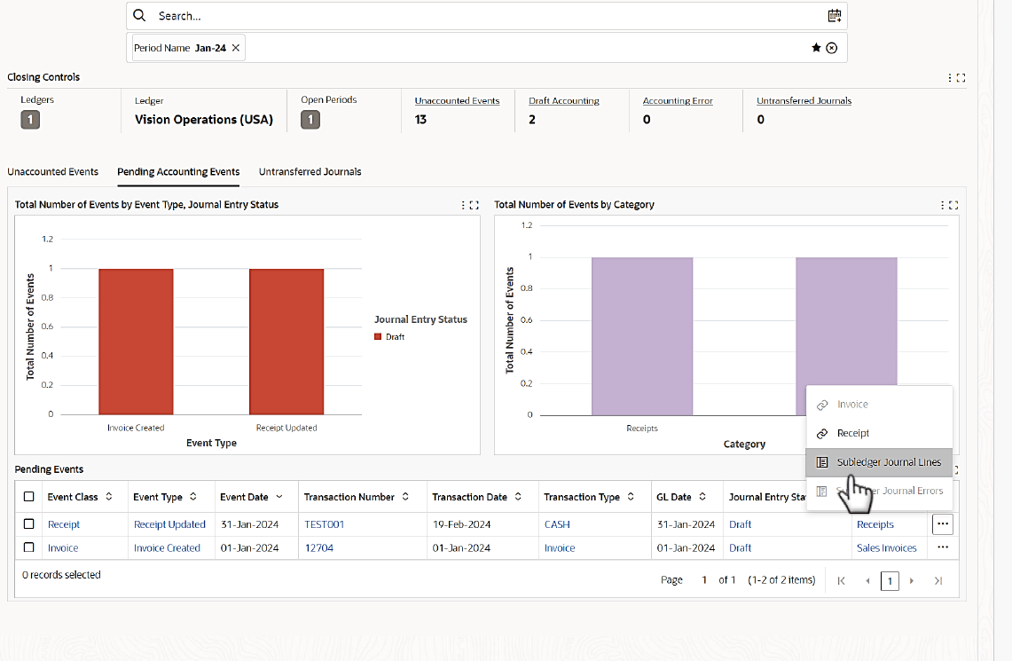The height and width of the screenshot is (661, 1012).
Task: Open options menu for Events by Event Type chart
Action: (x=463, y=205)
